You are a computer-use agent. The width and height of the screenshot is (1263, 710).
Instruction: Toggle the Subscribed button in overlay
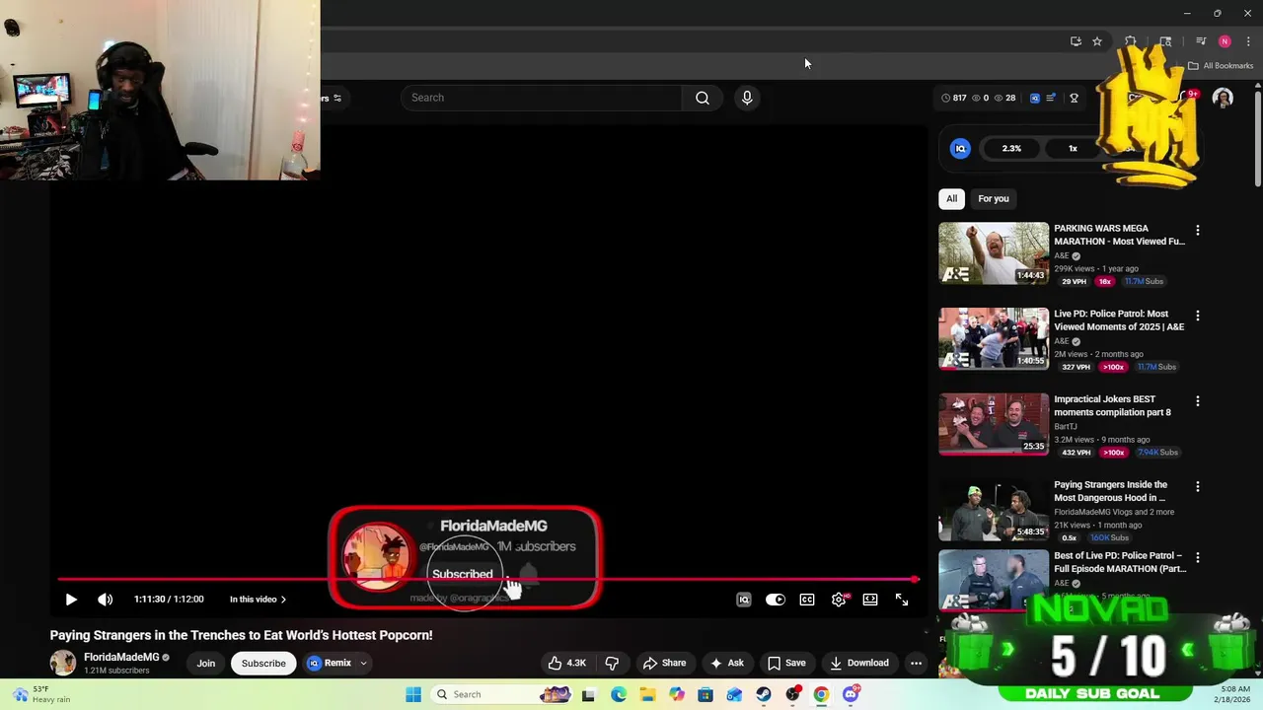pyautogui.click(x=462, y=574)
